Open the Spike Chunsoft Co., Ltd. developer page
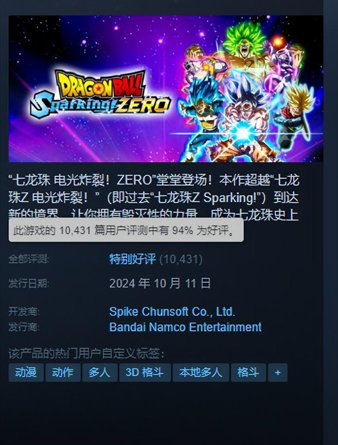Viewport: 338px width, 445px height. pyautogui.click(x=172, y=311)
